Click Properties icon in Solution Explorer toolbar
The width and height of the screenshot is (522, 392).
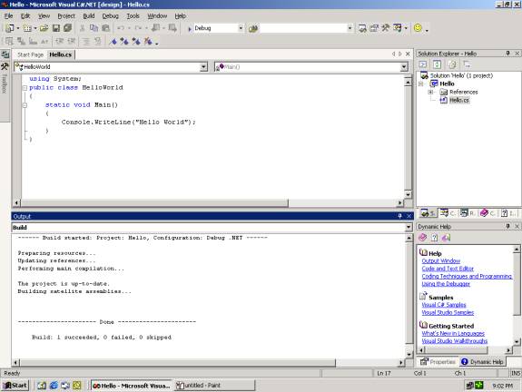[467, 64]
